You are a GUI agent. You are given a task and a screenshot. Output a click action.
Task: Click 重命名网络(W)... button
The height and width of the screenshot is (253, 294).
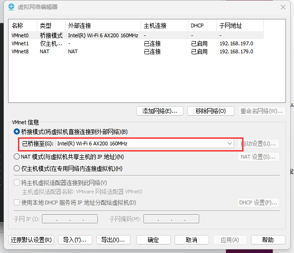(x=261, y=111)
